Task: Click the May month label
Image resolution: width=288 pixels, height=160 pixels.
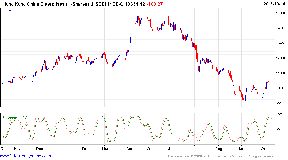Action: click(x=150, y=149)
